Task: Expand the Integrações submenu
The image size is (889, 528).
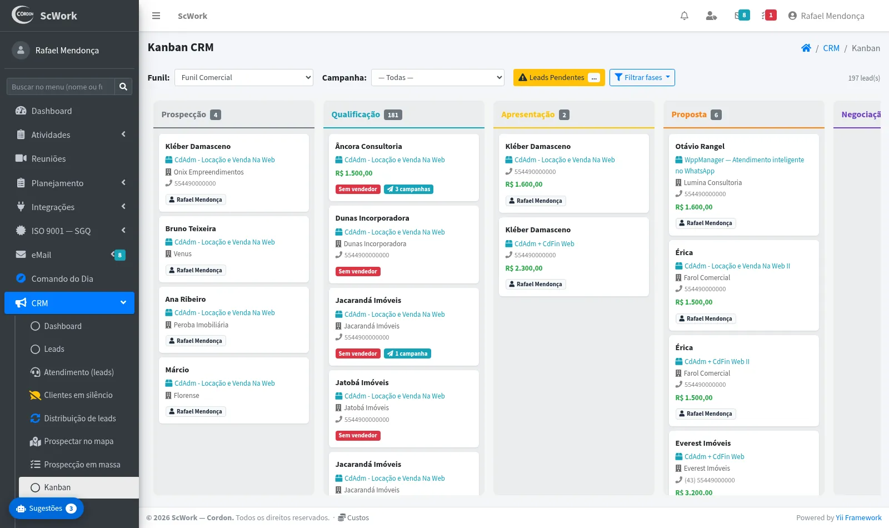Action: [69, 207]
